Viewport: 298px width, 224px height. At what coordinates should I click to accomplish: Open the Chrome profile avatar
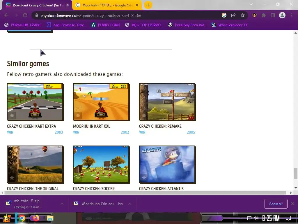pos(282,15)
